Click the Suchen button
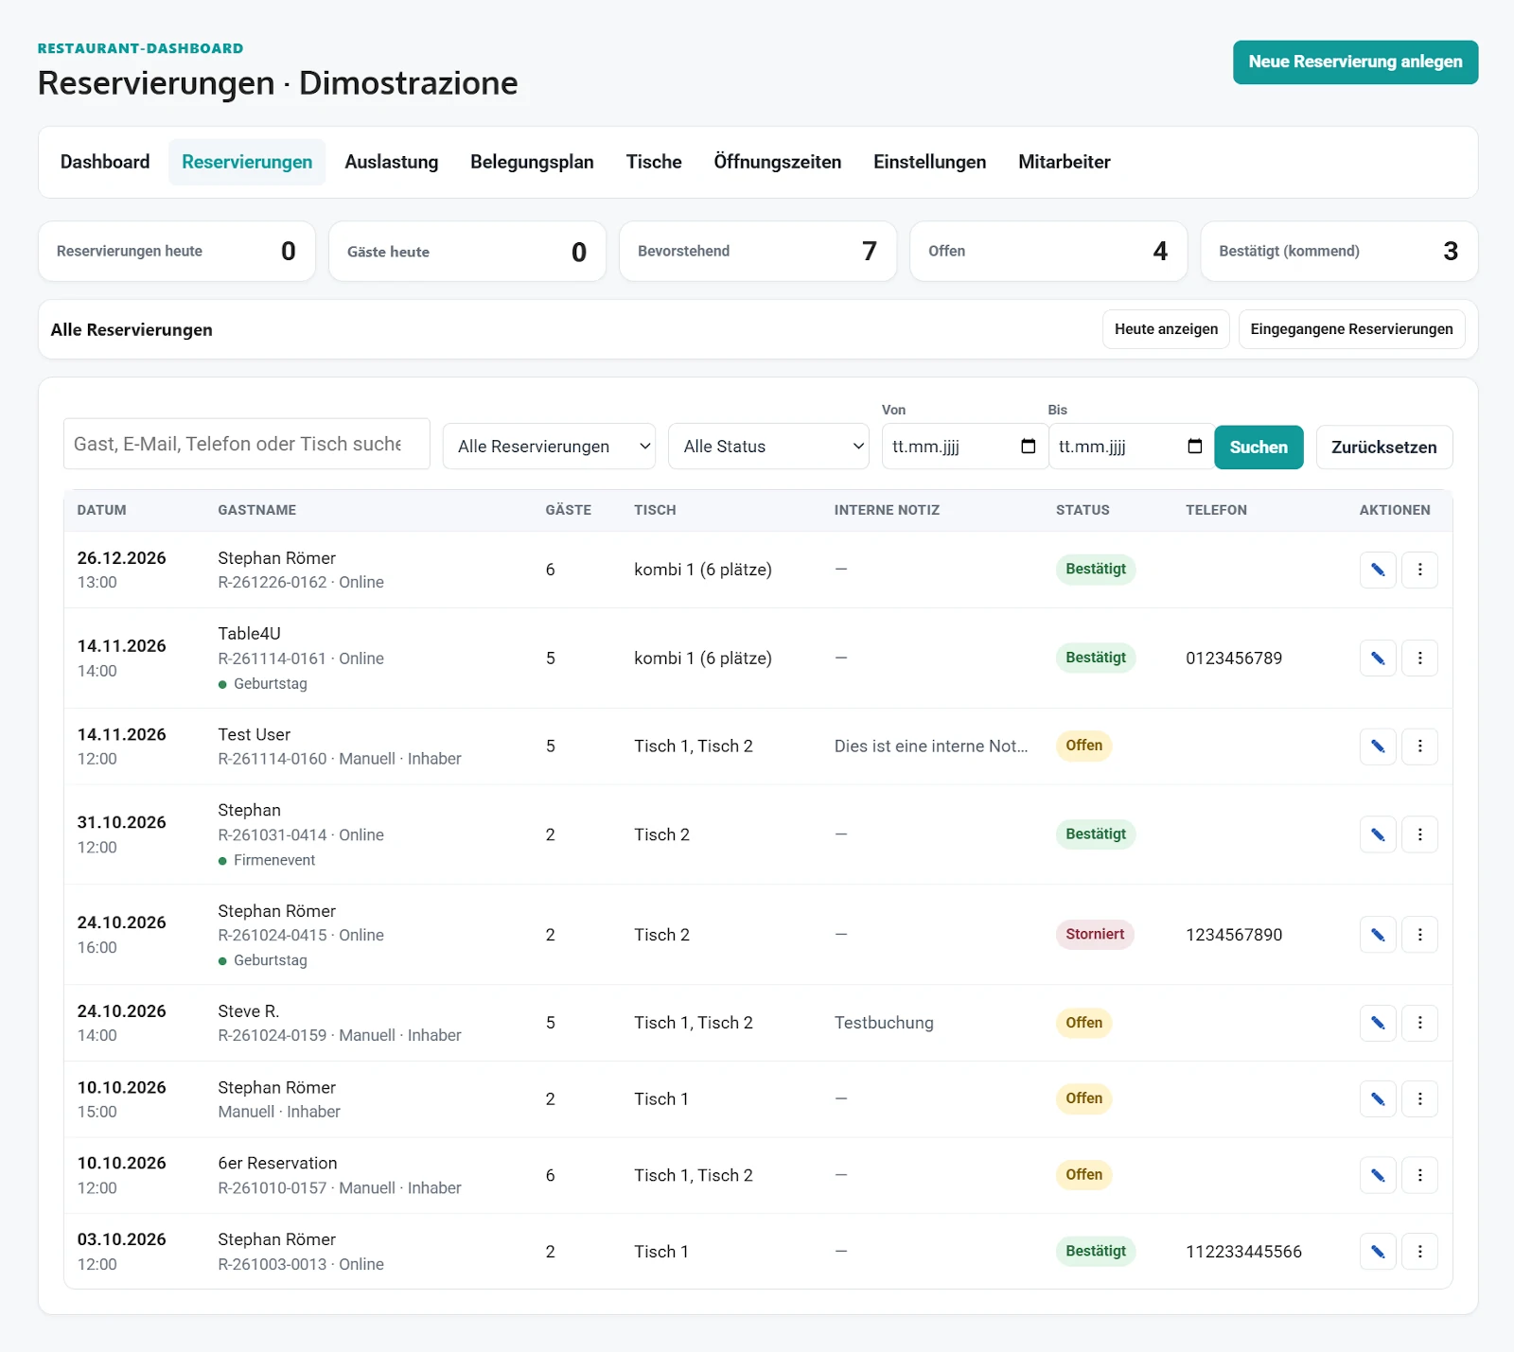 click(x=1259, y=448)
